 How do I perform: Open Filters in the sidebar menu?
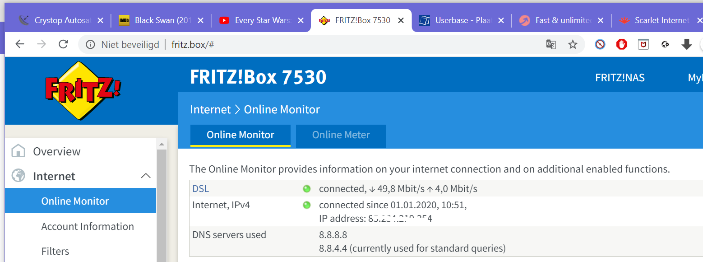coord(55,251)
